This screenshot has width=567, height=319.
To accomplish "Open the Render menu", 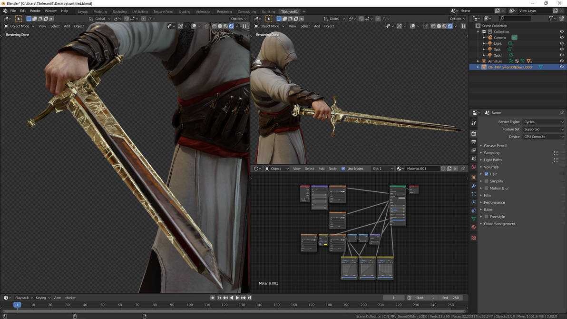I will (x=35, y=11).
